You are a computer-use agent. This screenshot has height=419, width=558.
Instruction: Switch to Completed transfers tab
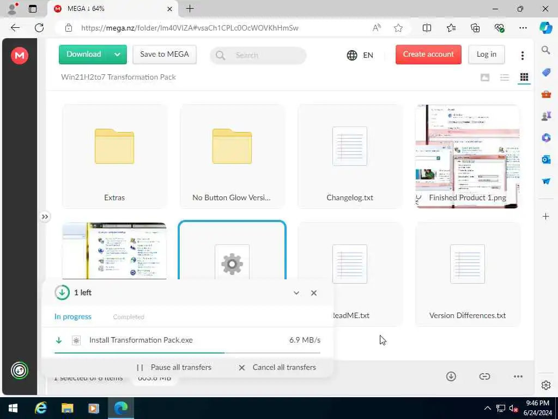(x=129, y=317)
